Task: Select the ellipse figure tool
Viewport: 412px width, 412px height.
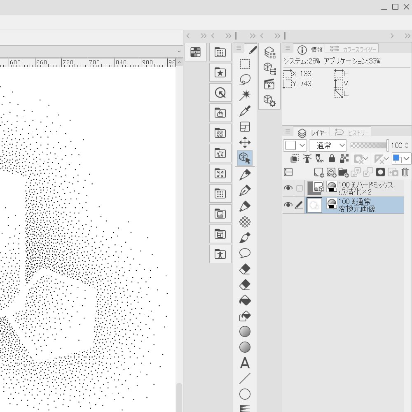Action: pyautogui.click(x=245, y=394)
